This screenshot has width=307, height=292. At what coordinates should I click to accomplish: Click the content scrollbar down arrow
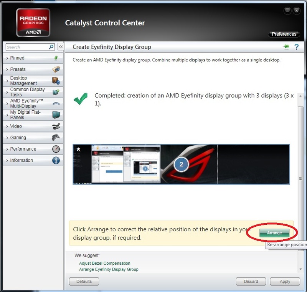click(x=300, y=269)
